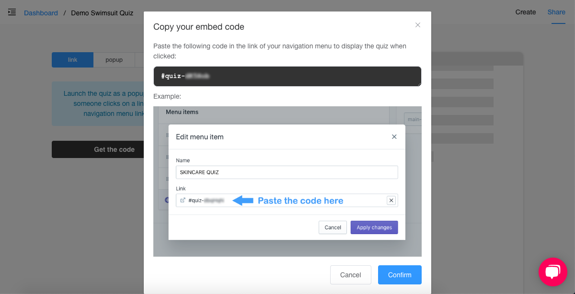The image size is (575, 294).
Task: Clear the Link field with its X icon
Action: pos(391,201)
